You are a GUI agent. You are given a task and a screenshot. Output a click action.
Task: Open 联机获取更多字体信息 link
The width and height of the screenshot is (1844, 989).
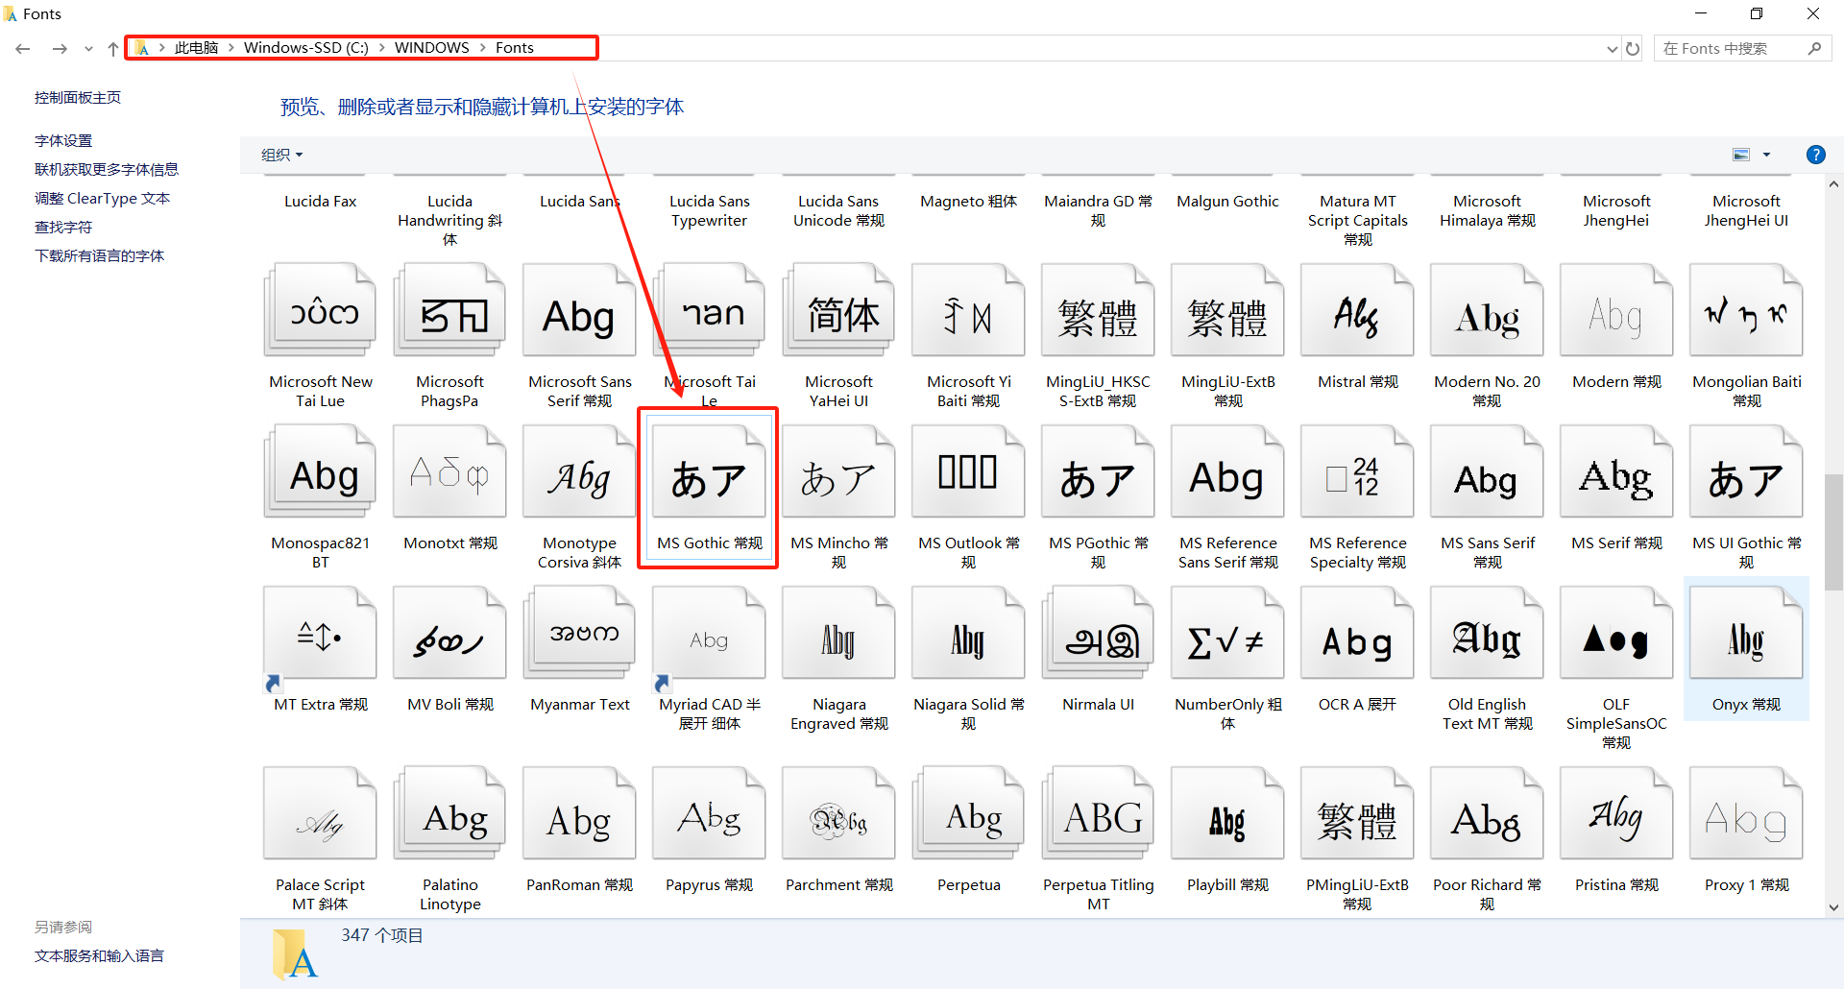pos(107,169)
